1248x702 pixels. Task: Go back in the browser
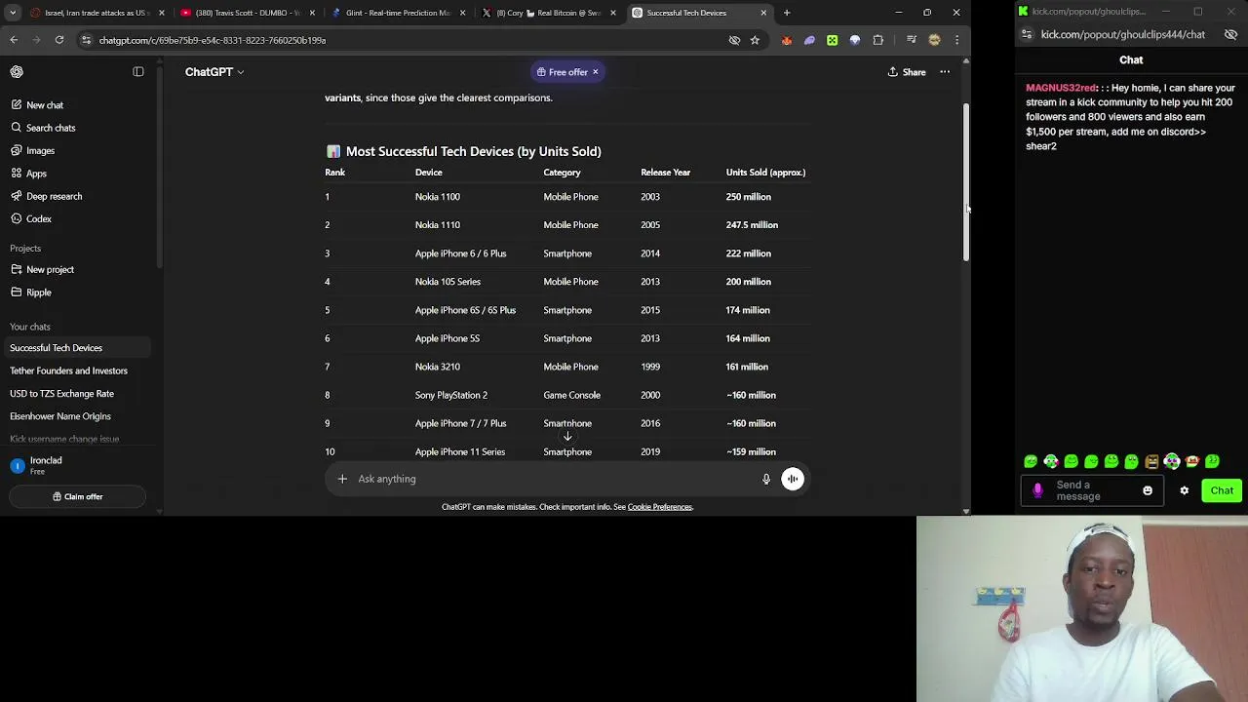(14, 40)
